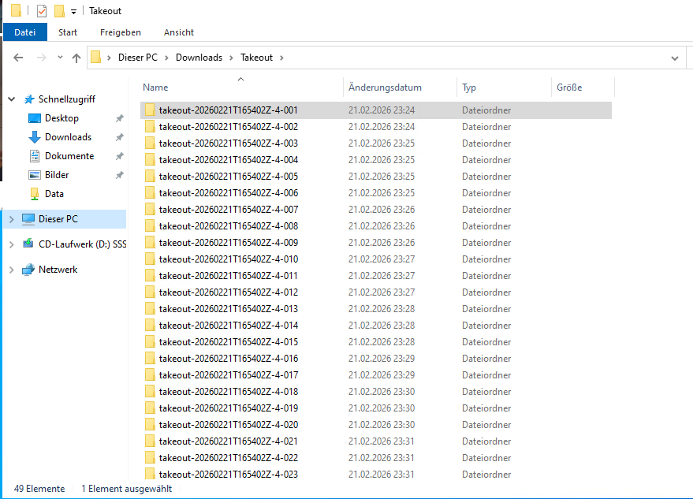Image resolution: width=693 pixels, height=499 pixels.
Task: Collapse the Schnellzugriff tree node
Action: tap(12, 99)
